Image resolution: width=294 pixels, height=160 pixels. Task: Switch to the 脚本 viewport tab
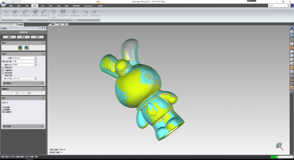pyautogui.click(x=66, y=24)
